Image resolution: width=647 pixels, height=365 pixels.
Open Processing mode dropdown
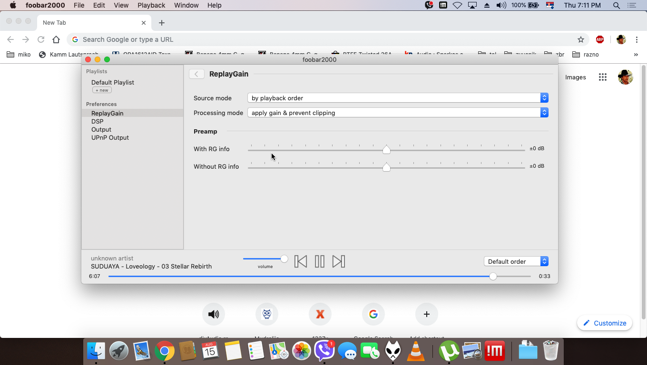[398, 113]
